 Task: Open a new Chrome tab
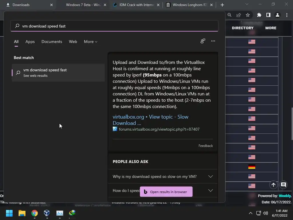click(x=222, y=5)
